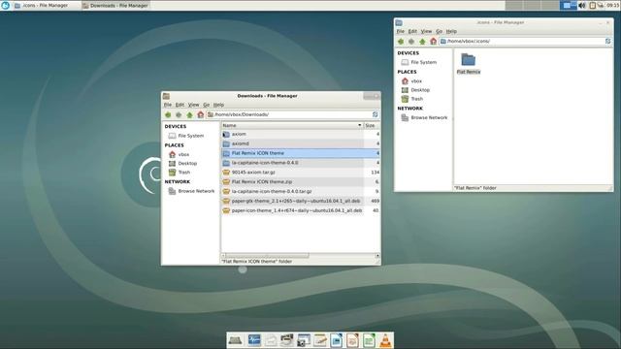Open Trash in Downloads sidebar
The width and height of the screenshot is (621, 349).
point(180,173)
